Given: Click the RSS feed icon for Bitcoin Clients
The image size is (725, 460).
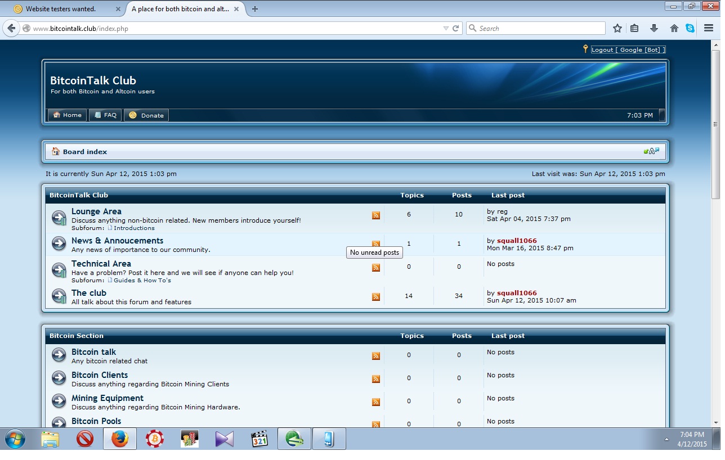Looking at the screenshot, I should point(376,379).
